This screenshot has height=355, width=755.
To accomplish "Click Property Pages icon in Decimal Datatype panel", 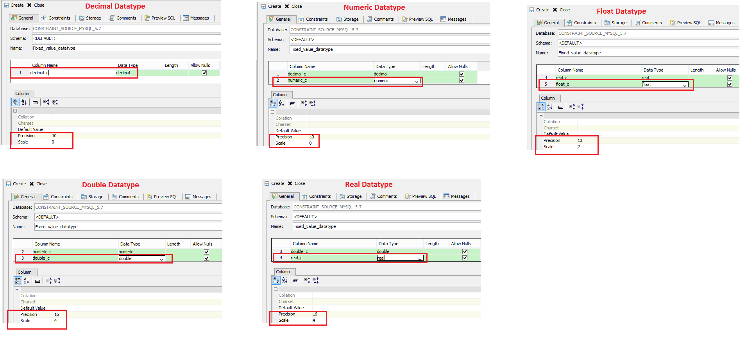I will [35, 102].
